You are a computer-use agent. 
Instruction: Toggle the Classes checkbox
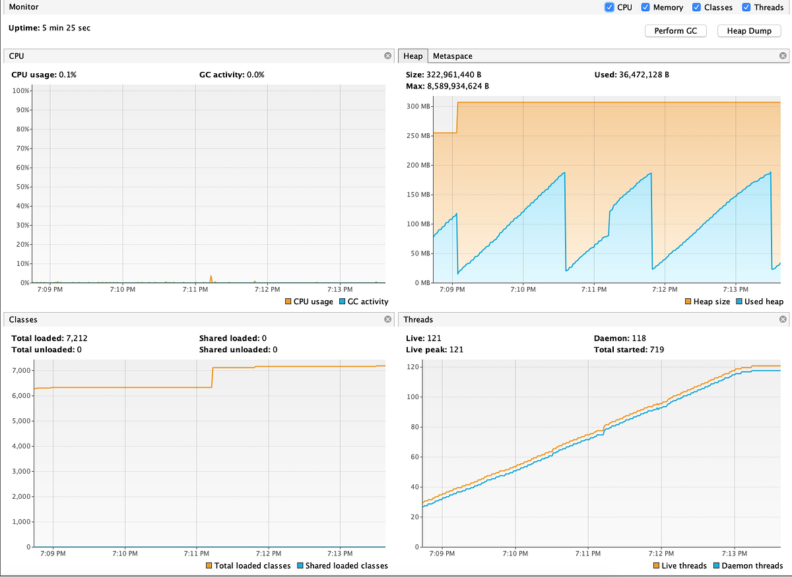[x=696, y=7]
